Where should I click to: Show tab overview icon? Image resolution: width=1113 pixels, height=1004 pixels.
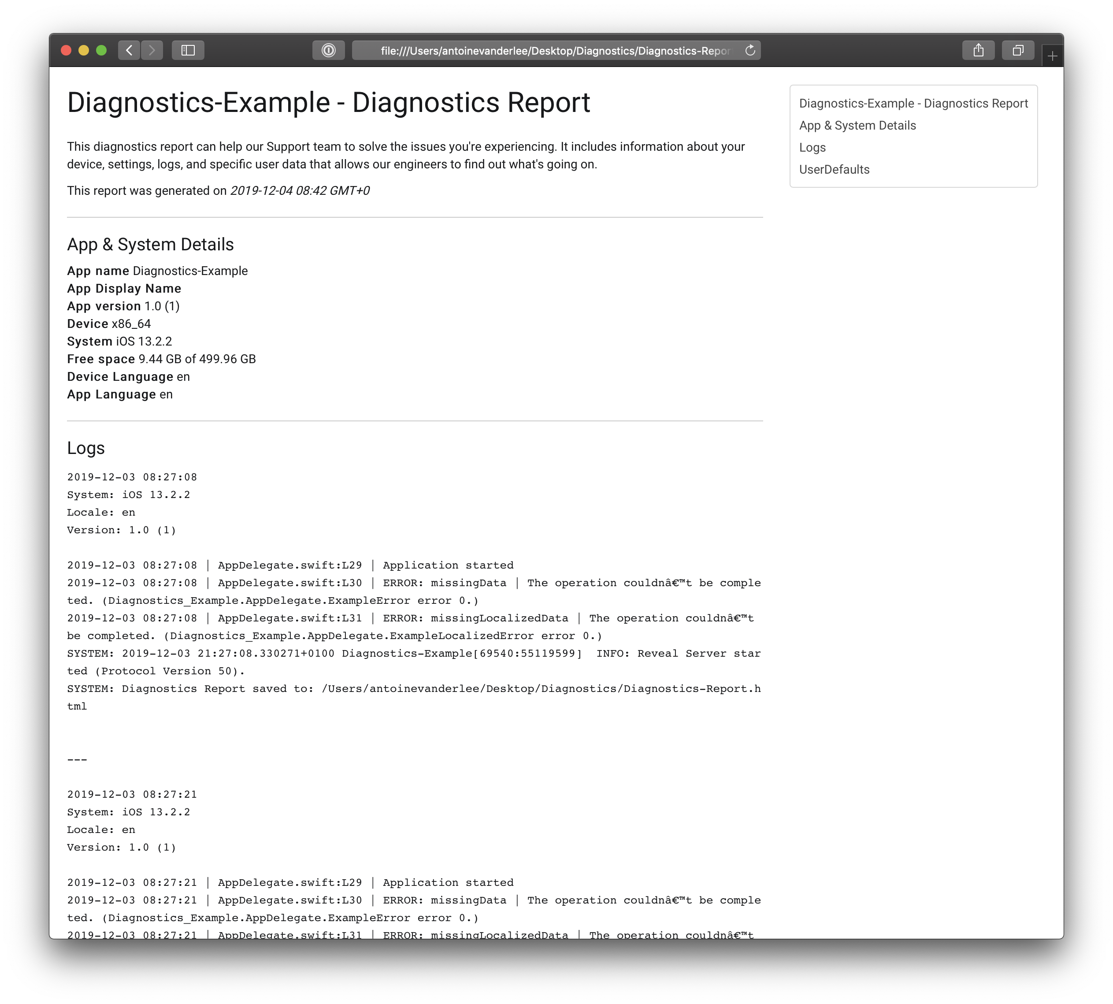1017,51
